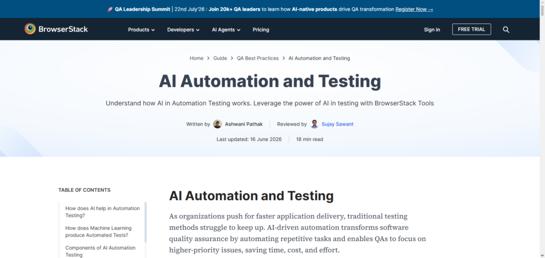The height and width of the screenshot is (258, 545).
Task: Click Sign in
Action: pos(432,30)
